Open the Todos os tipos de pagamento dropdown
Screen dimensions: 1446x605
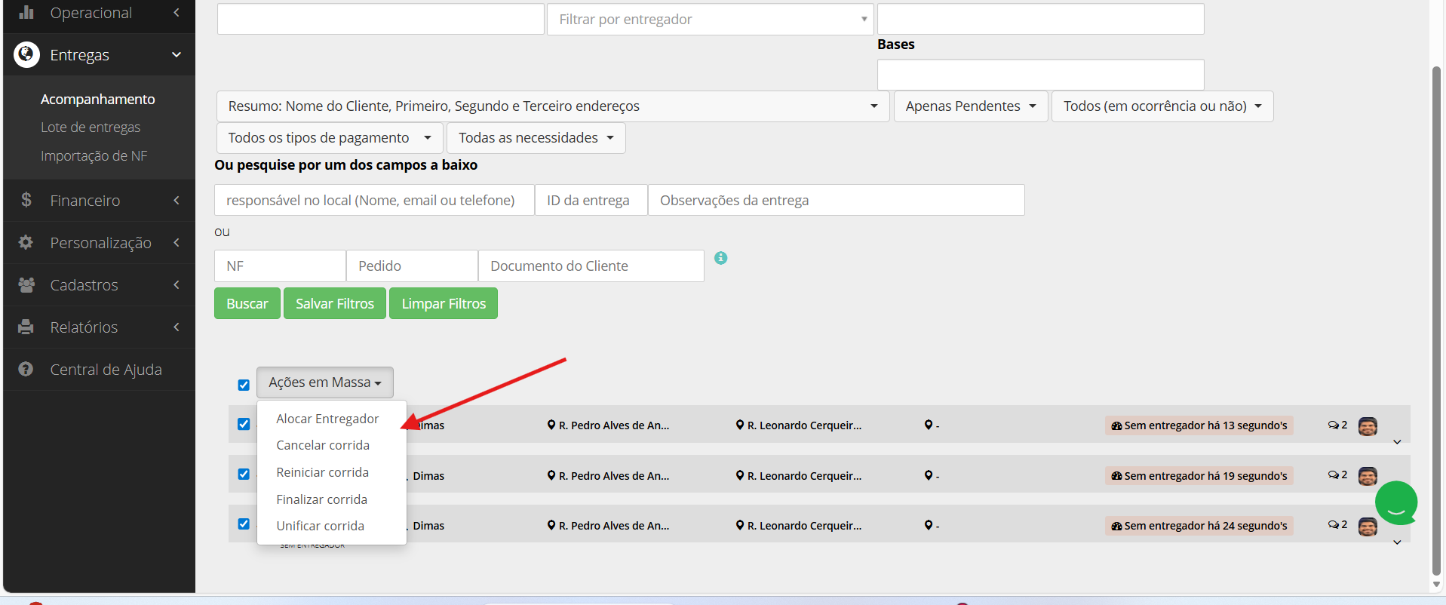tap(330, 138)
